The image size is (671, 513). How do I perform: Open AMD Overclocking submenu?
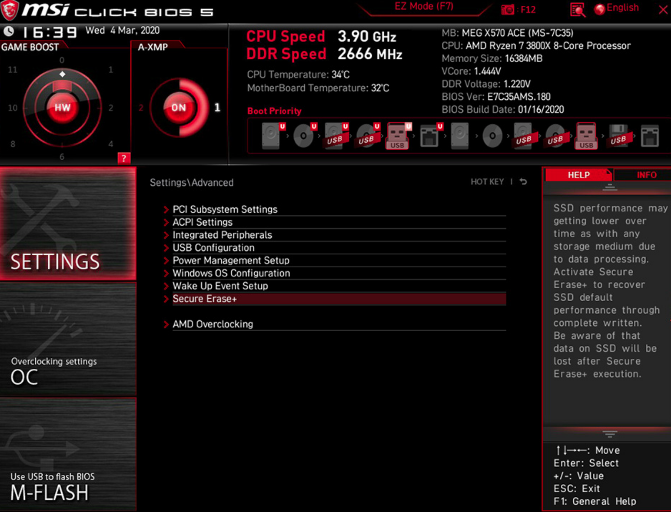(x=334, y=325)
